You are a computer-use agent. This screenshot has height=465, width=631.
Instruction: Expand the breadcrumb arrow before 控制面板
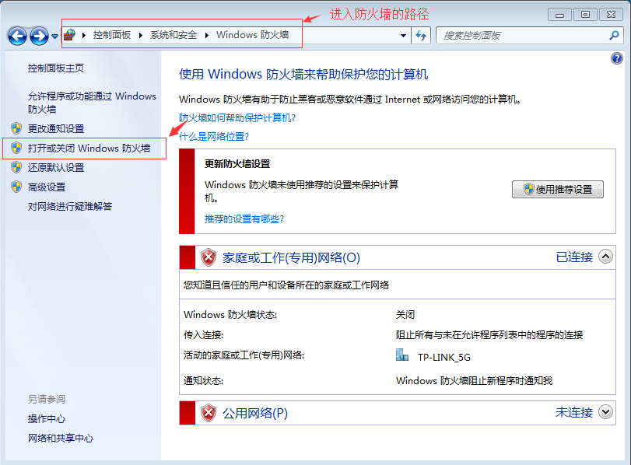tap(84, 36)
